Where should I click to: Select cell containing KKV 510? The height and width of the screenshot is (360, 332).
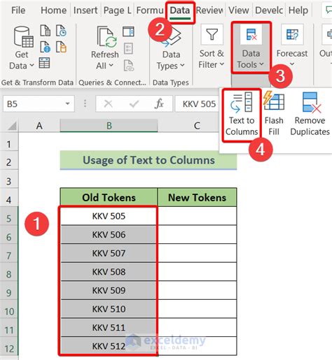click(109, 309)
